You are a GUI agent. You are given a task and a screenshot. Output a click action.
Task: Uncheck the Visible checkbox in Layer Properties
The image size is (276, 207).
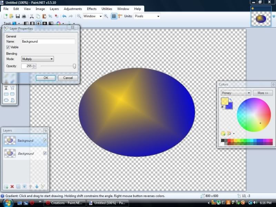click(x=8, y=47)
